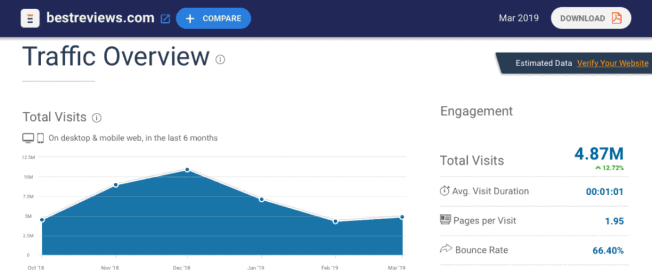Click the Jan '19 chart data point
652x275 pixels.
tap(261, 199)
